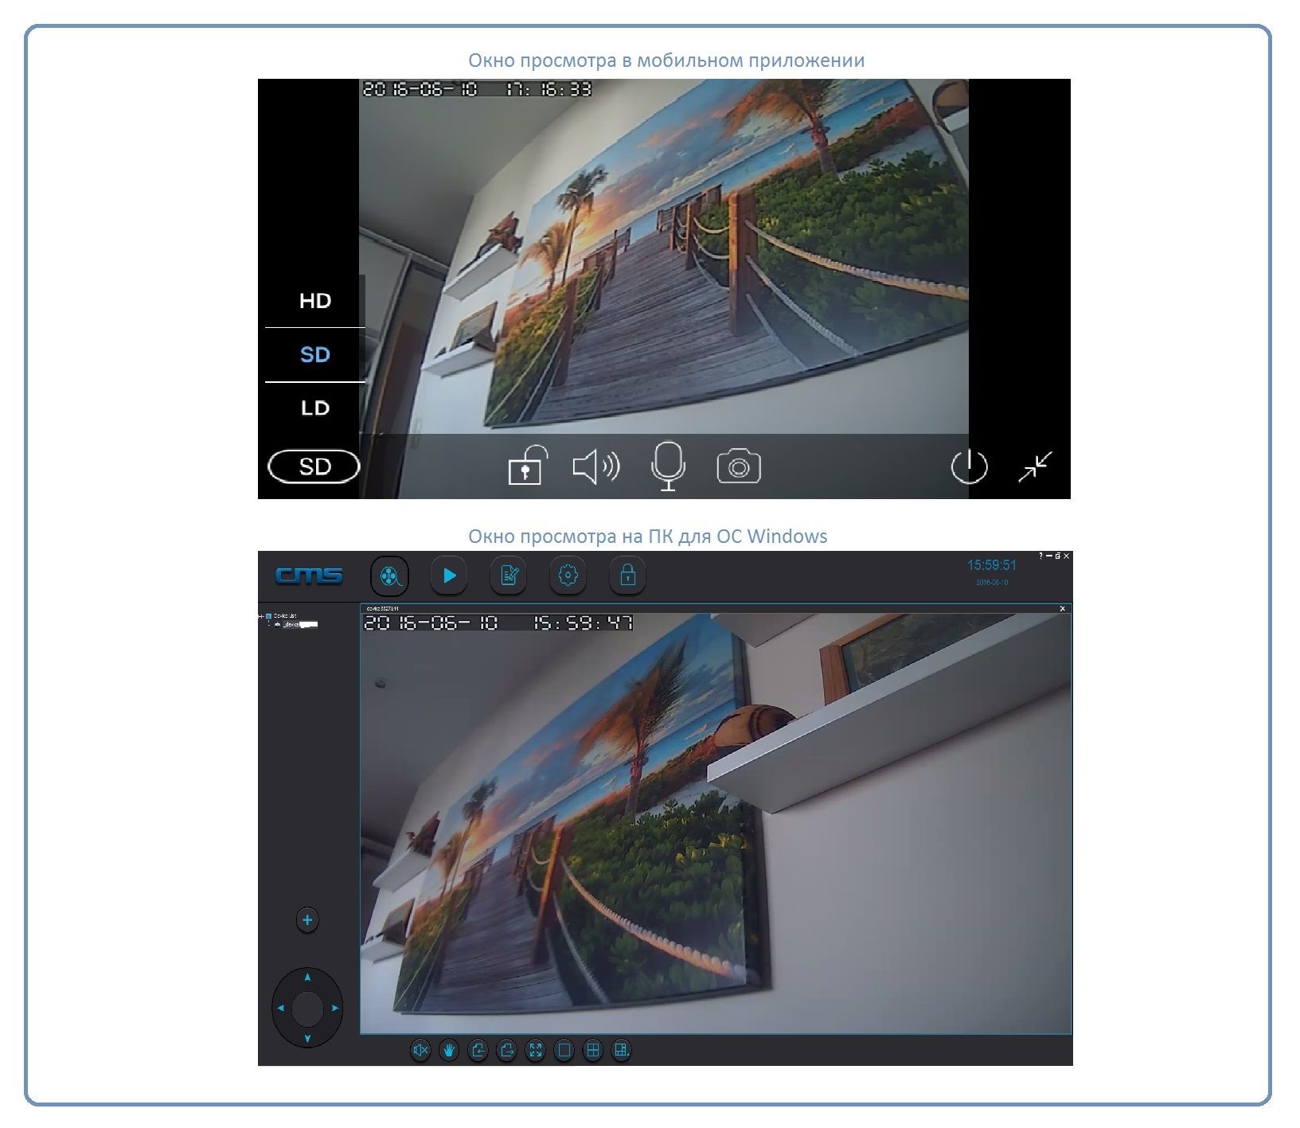Open the multi-window layout dropdown
This screenshot has width=1300, height=1128.
622,1051
